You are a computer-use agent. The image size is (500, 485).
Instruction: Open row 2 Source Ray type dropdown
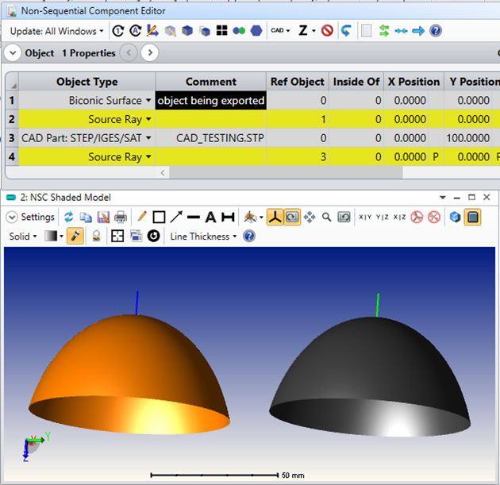click(x=148, y=119)
